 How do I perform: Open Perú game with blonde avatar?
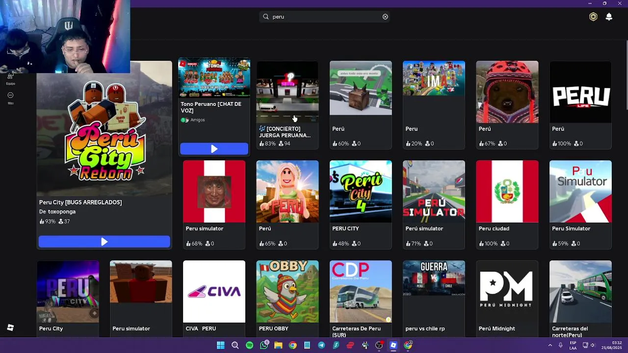tap(287, 191)
